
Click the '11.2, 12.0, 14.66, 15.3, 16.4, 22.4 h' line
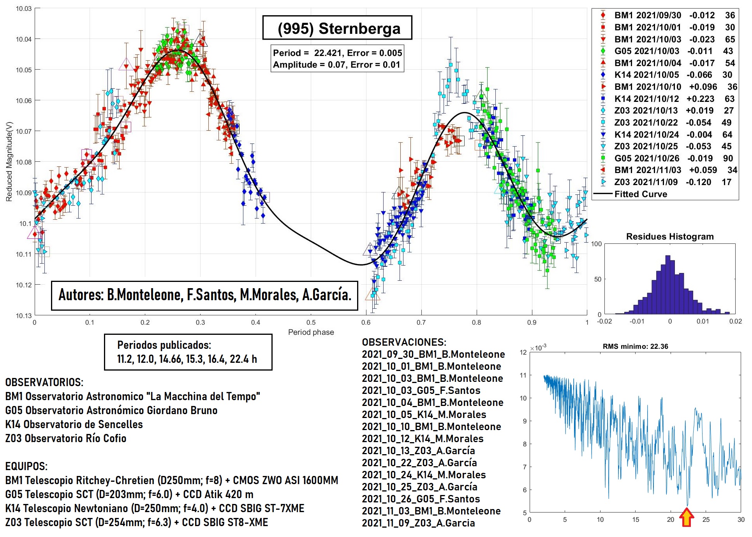187,359
